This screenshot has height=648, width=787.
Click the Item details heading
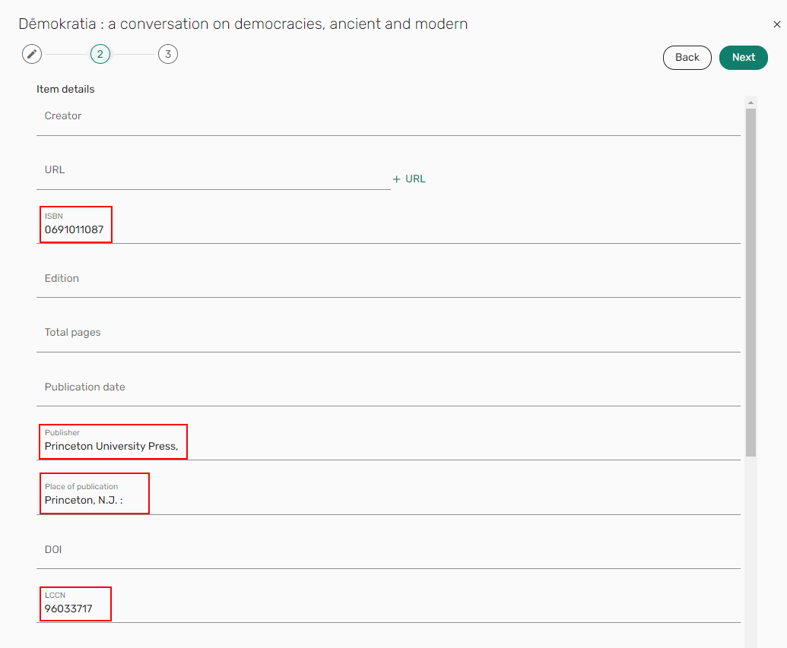pos(65,90)
